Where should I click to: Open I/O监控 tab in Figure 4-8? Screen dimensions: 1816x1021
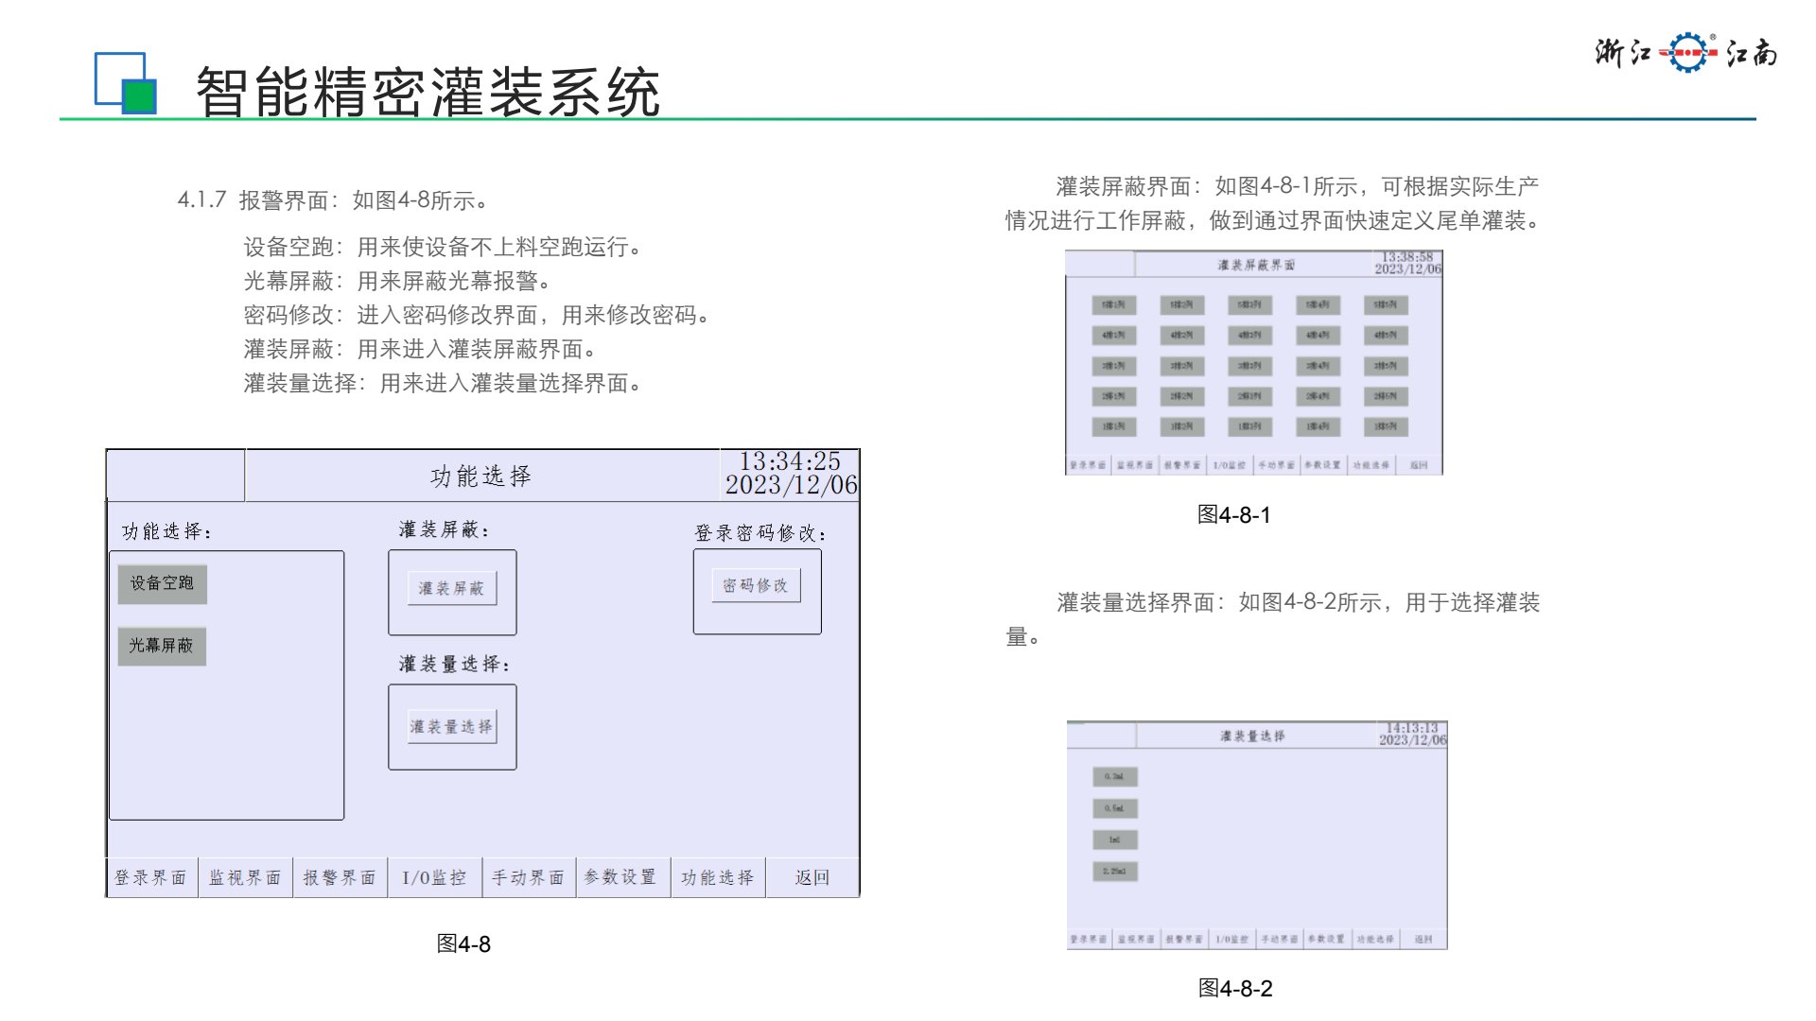(x=434, y=878)
